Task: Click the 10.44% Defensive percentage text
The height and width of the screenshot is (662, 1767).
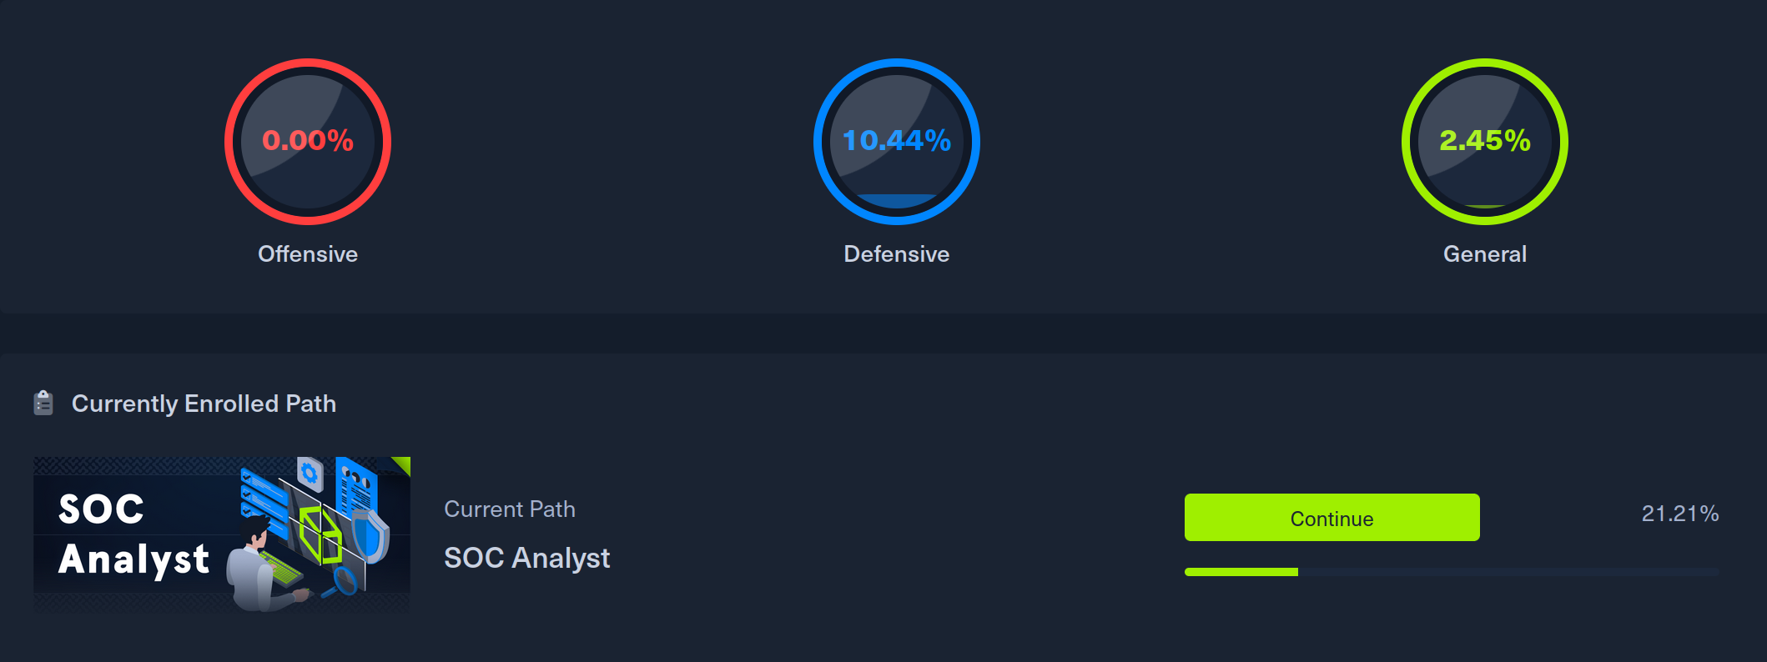Action: click(896, 141)
